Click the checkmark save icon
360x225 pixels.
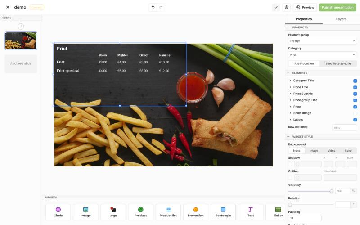click(276, 7)
